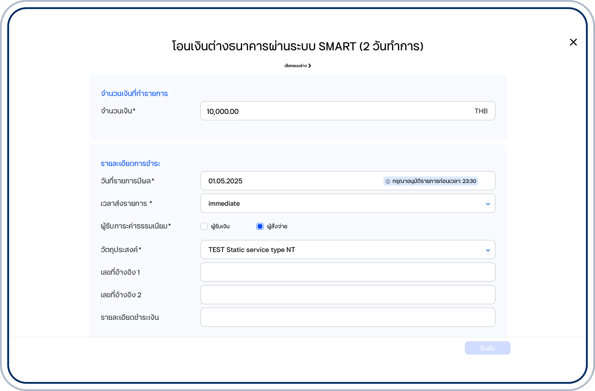
Task: Click the เลขที่อ้างอิง 2 input field
Action: [347, 294]
